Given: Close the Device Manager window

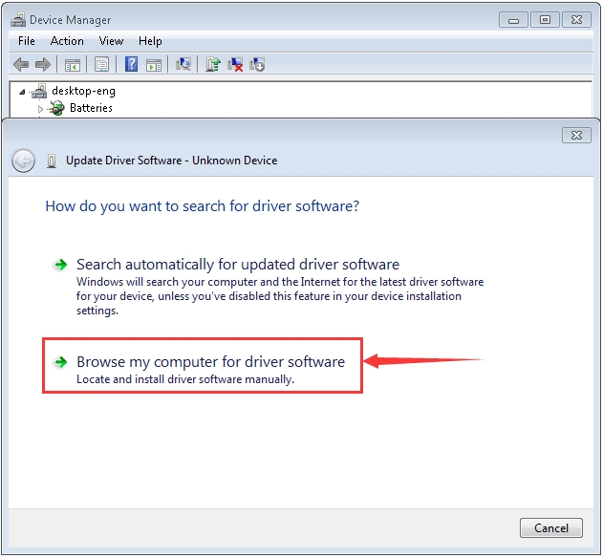Looking at the screenshot, I should pyautogui.click(x=576, y=20).
